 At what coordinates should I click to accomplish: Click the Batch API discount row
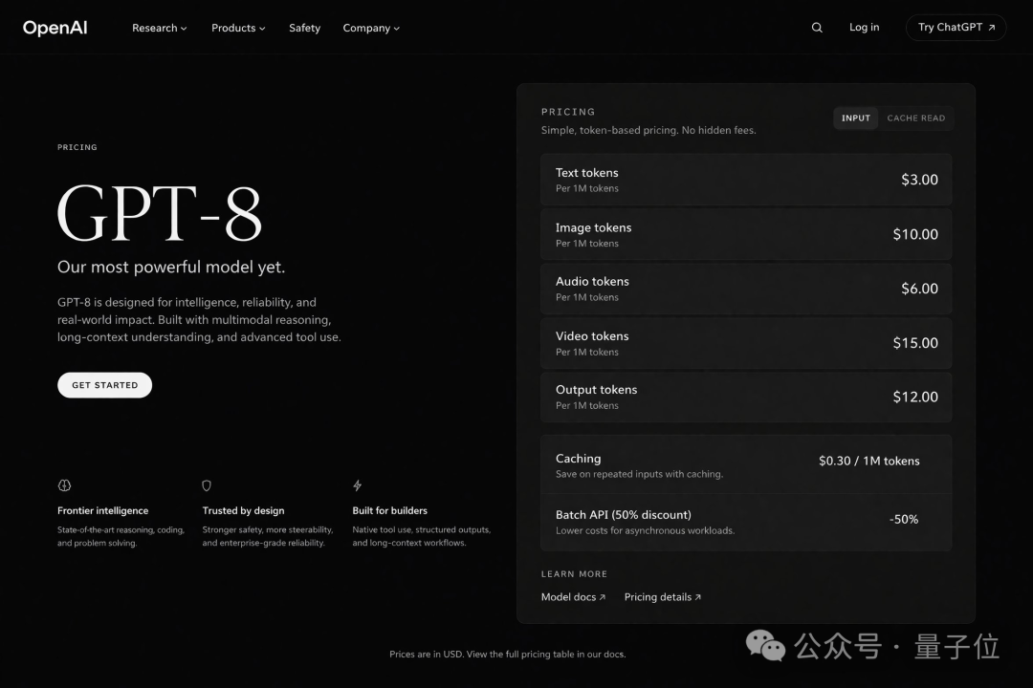(746, 522)
